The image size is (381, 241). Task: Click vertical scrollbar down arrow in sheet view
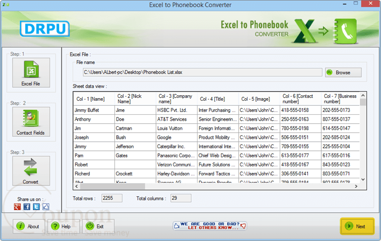click(x=363, y=179)
